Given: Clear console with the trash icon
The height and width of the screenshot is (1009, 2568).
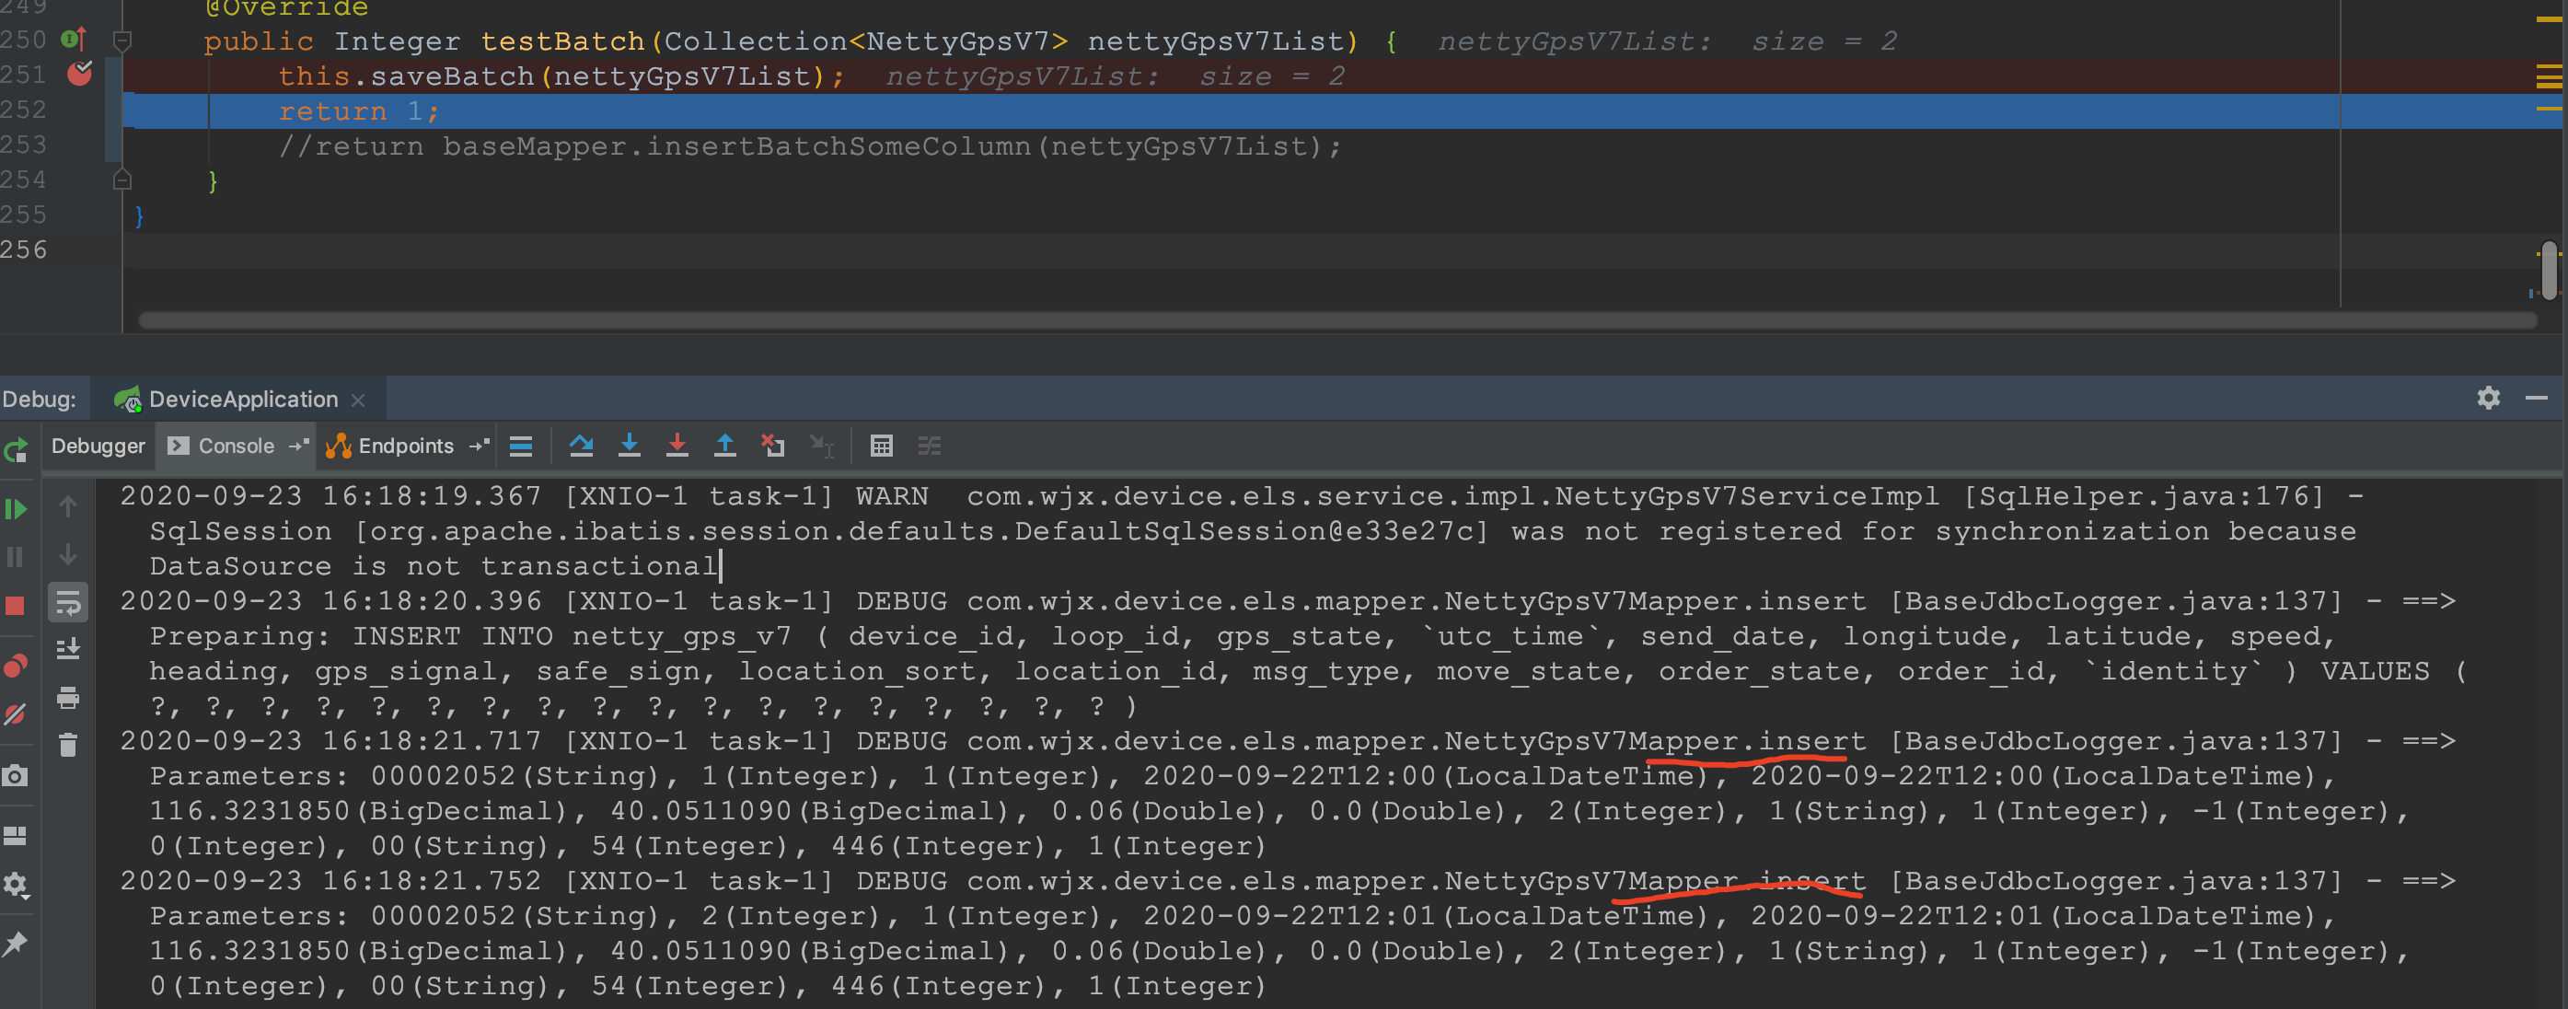Looking at the screenshot, I should click(x=68, y=745).
